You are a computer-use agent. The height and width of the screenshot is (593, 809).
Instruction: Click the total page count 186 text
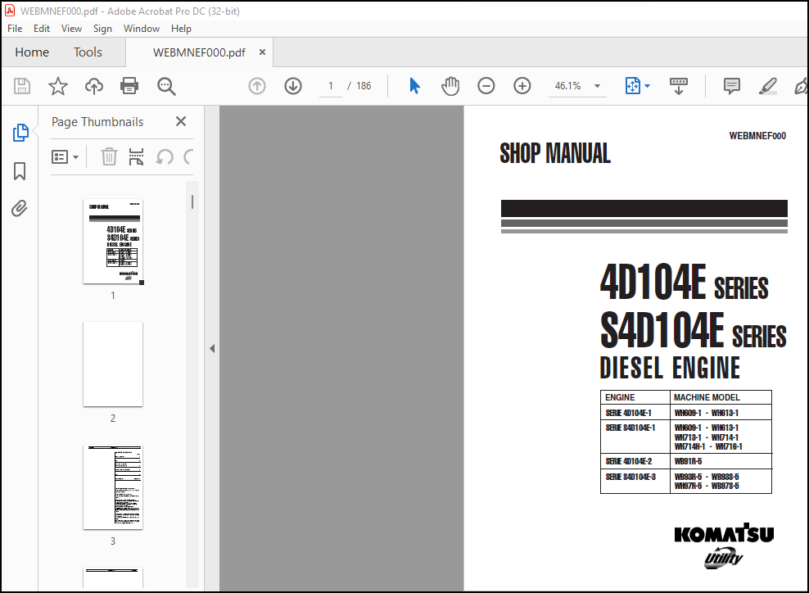click(364, 86)
